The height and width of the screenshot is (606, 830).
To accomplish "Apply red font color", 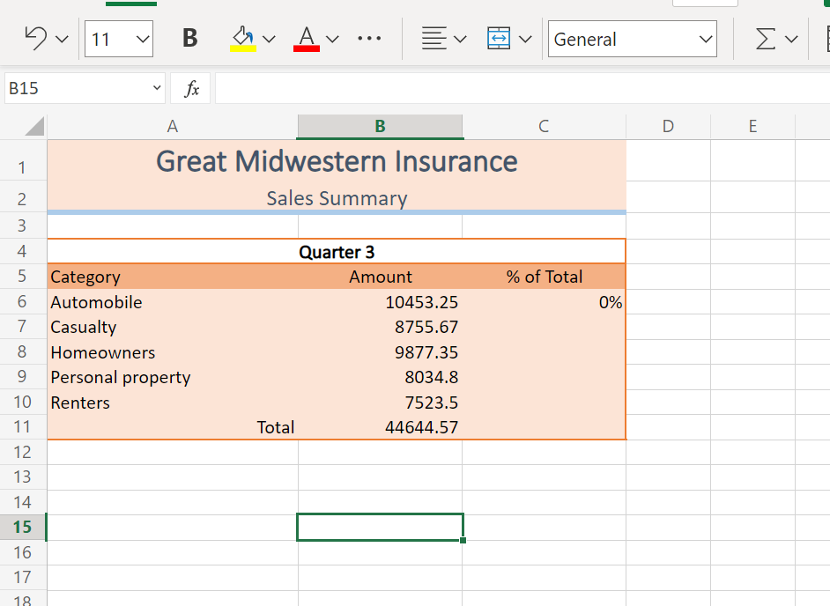I will pos(306,39).
